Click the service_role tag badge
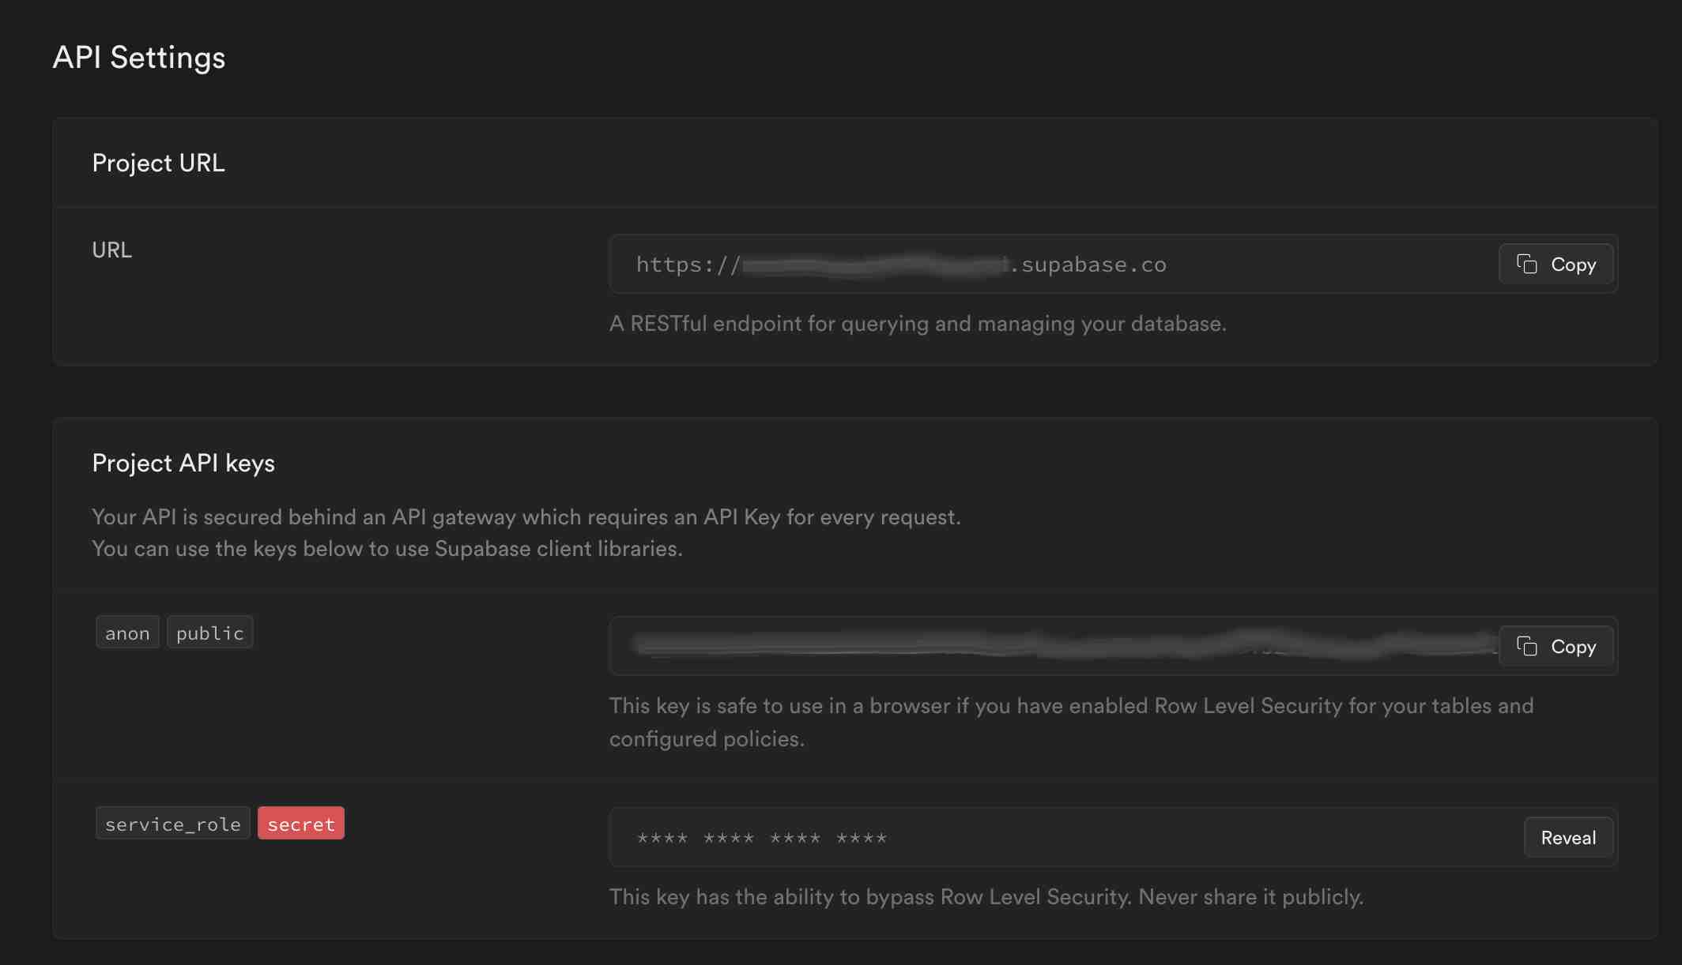Viewport: 1682px width, 965px height. 172,824
